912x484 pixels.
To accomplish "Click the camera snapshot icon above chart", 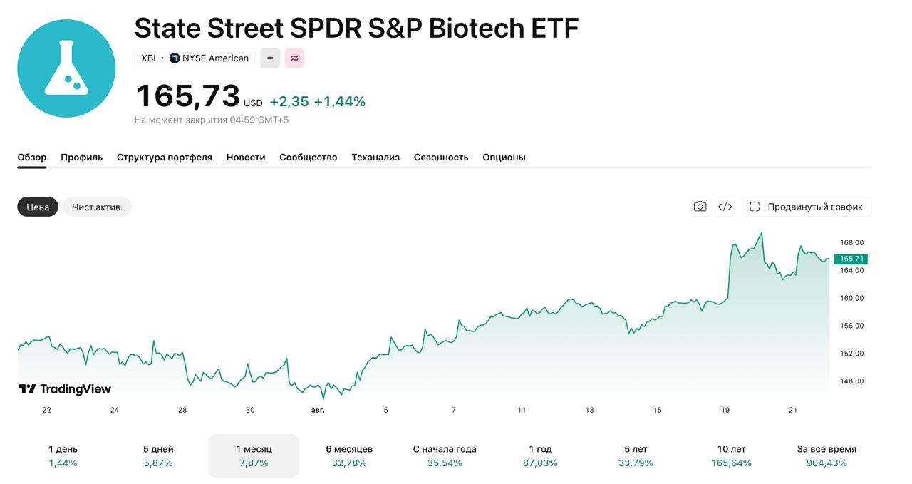I will pyautogui.click(x=700, y=207).
